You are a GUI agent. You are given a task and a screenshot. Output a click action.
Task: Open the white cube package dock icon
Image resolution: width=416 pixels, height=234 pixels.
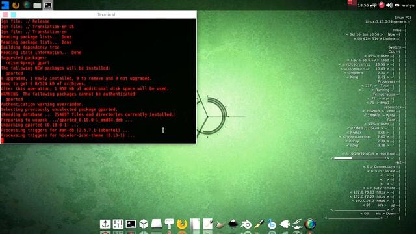pos(144,224)
